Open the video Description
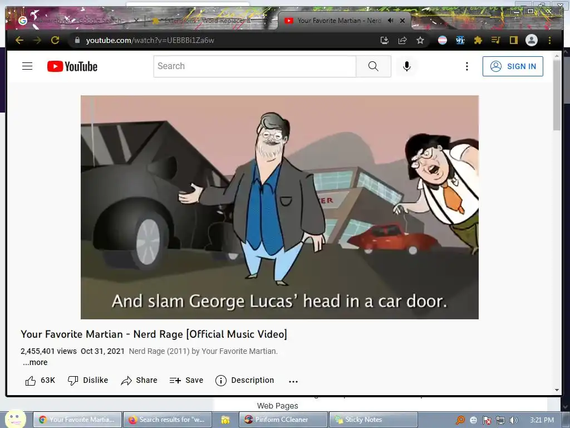The image size is (570, 428). tap(245, 380)
